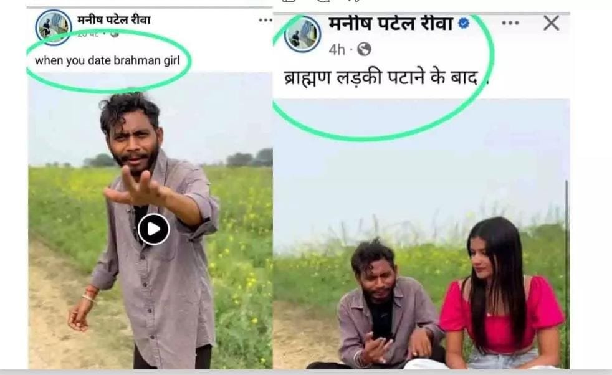Open the left post's profile avatar
Screen dimensions: 612x375
pos(54,27)
